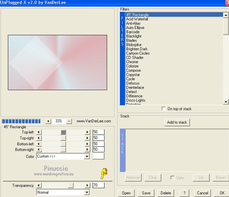Viewport: 229px width, 197px height.
Task: Click the Save button
Action: (146, 193)
